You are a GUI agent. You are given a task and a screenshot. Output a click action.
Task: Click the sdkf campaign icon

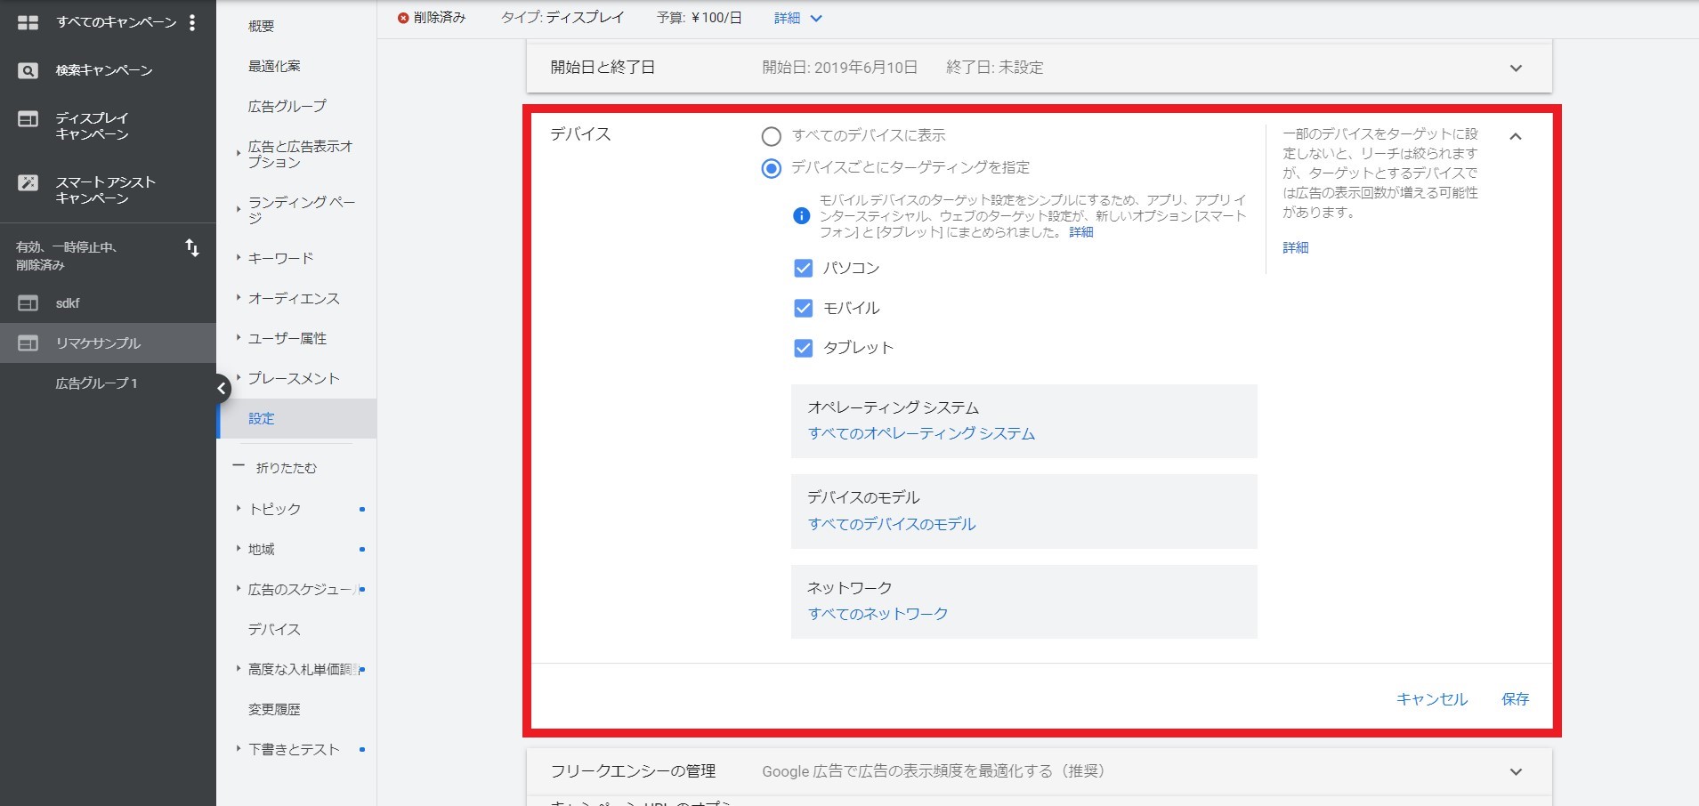(x=28, y=303)
